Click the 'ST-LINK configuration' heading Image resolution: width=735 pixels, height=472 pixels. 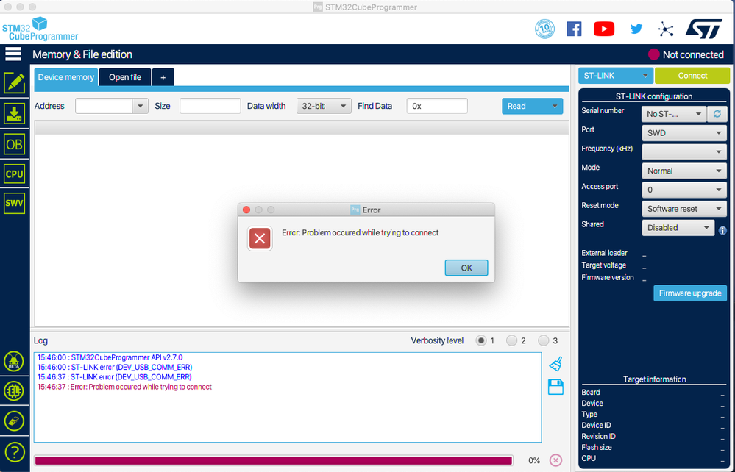click(x=654, y=96)
